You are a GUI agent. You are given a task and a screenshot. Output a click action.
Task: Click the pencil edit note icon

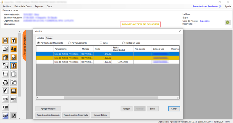(x=14, y=115)
